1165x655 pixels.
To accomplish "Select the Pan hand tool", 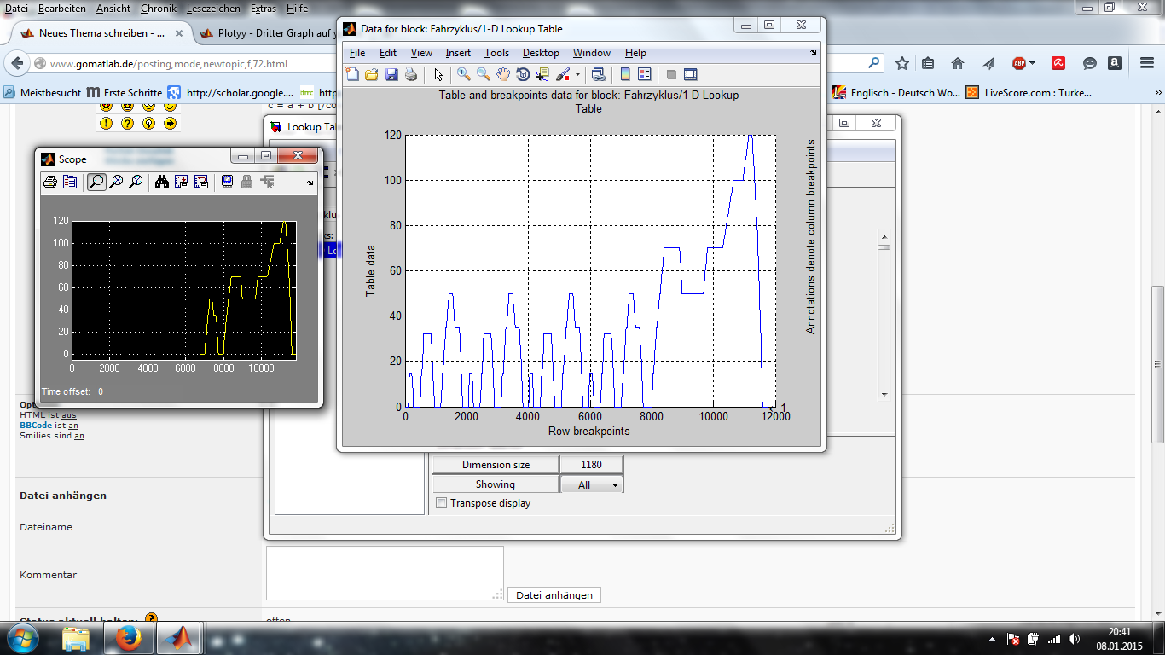I will click(503, 74).
